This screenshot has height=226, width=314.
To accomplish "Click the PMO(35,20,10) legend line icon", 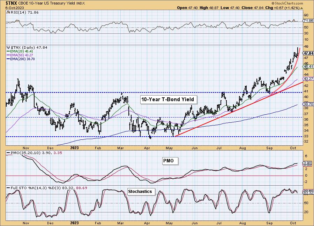I will pos(8,153).
